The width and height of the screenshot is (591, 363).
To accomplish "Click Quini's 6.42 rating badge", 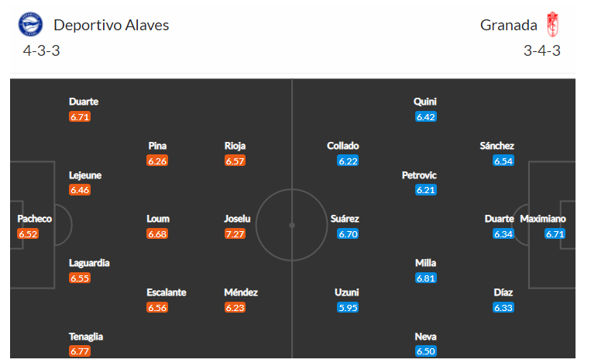I will click(425, 116).
